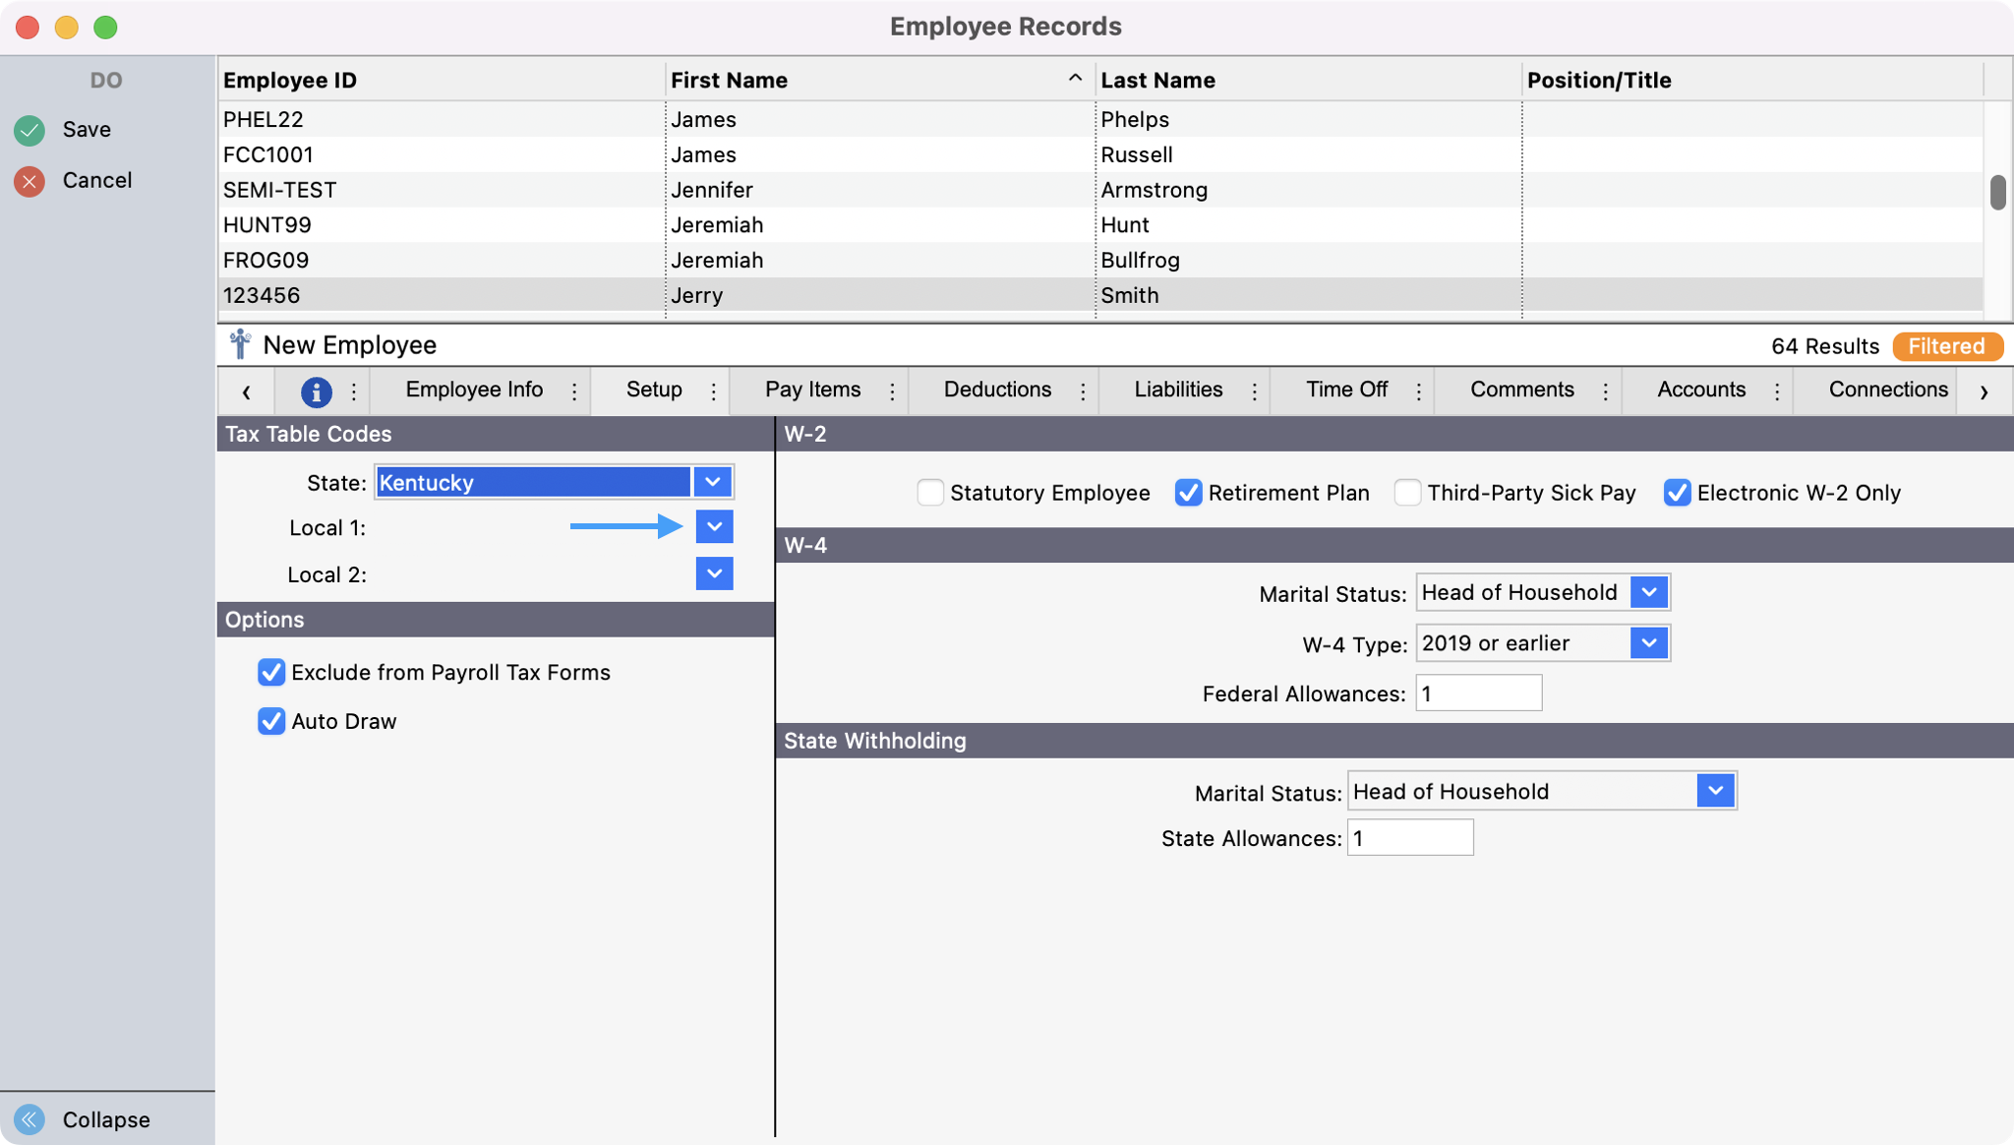2014x1145 pixels.
Task: Click the orange Filtered button
Action: click(x=1946, y=346)
